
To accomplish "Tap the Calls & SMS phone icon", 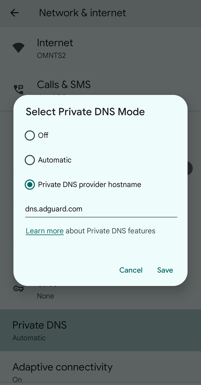I will [x=18, y=89].
